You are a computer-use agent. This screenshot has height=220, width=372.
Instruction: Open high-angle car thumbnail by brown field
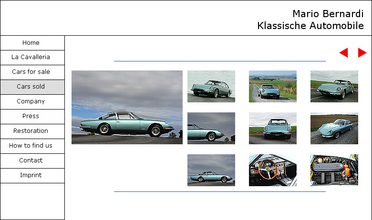[x=334, y=128]
